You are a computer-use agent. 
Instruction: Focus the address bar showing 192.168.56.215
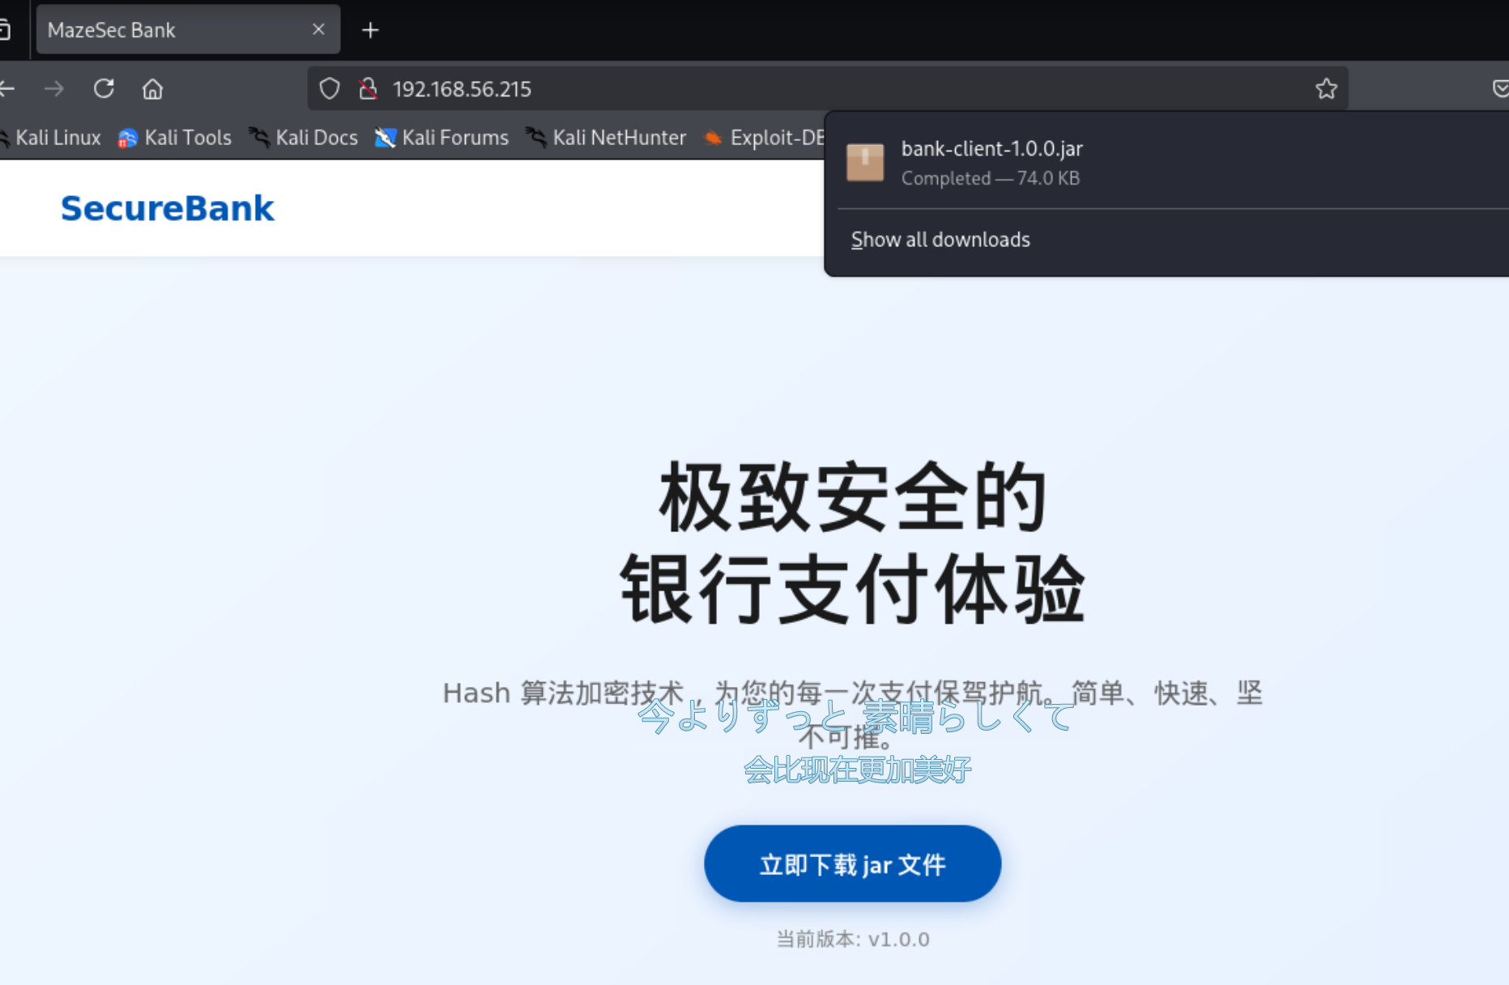click(x=810, y=88)
